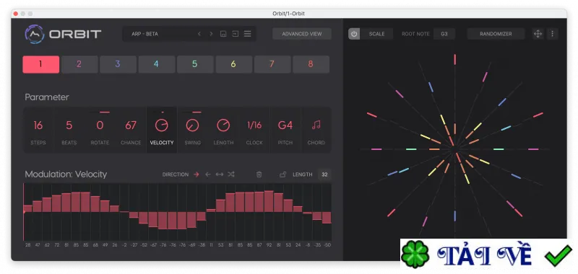Open the Clock 1/16 value

pyautogui.click(x=254, y=125)
